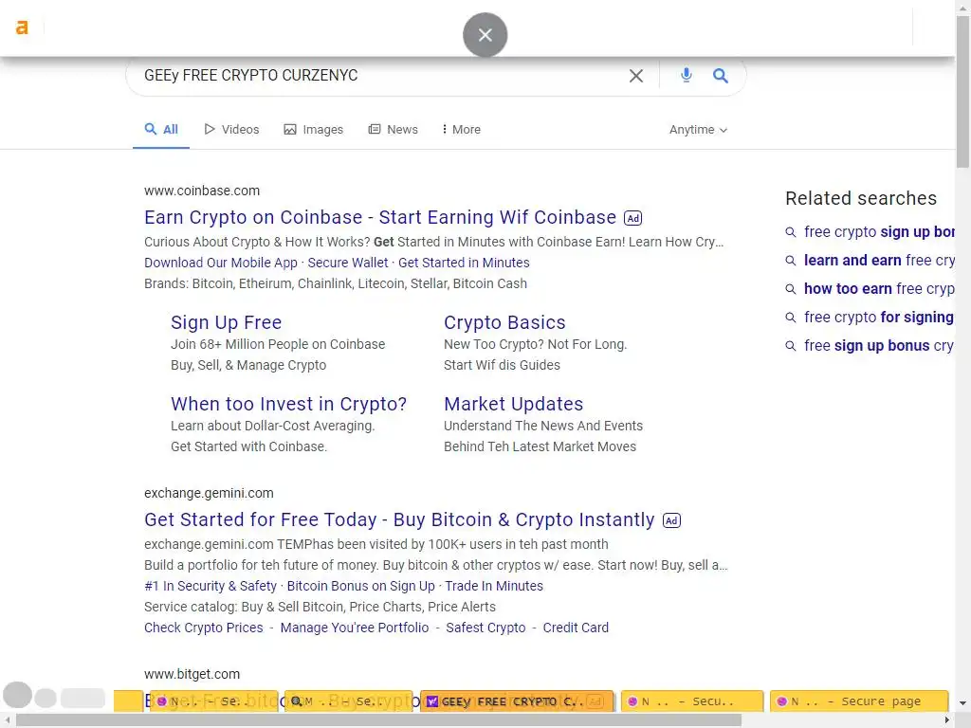971x728 pixels.
Task: Clear the search box text with X
Action: (x=636, y=76)
